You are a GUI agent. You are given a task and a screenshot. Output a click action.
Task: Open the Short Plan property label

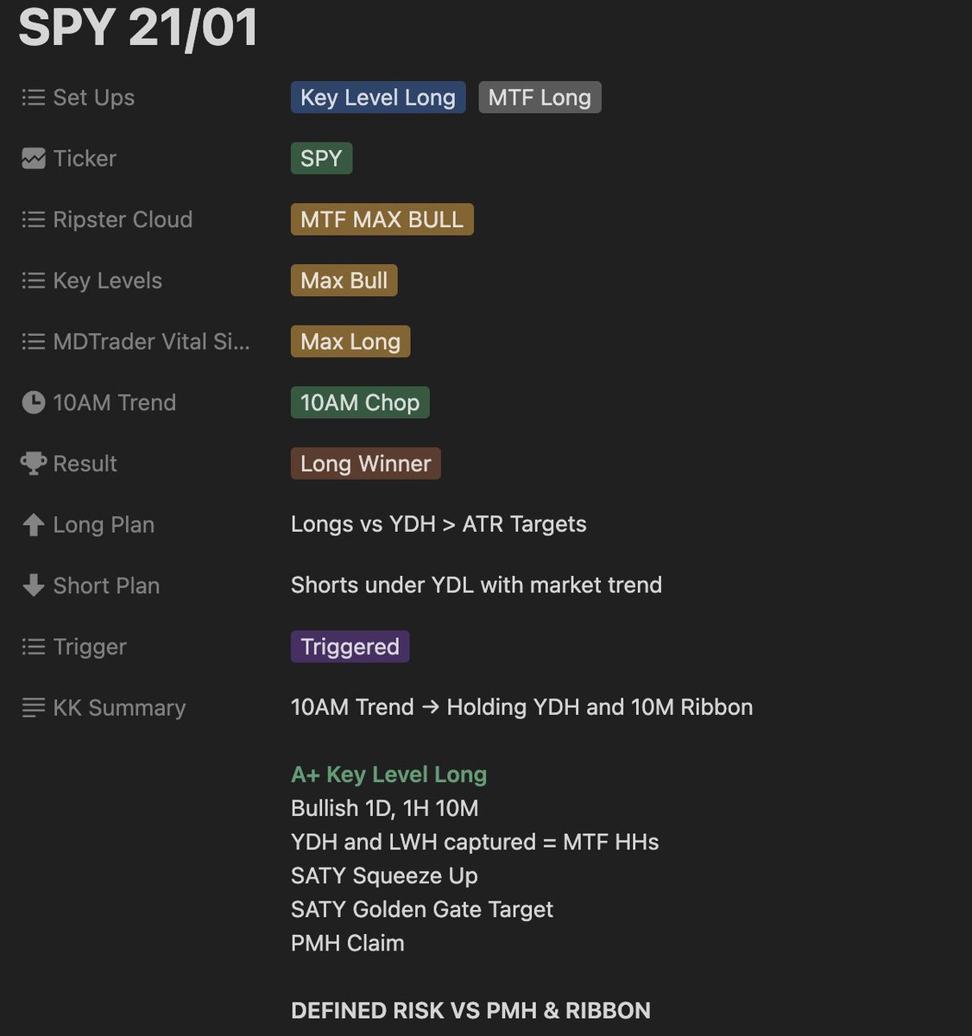106,585
